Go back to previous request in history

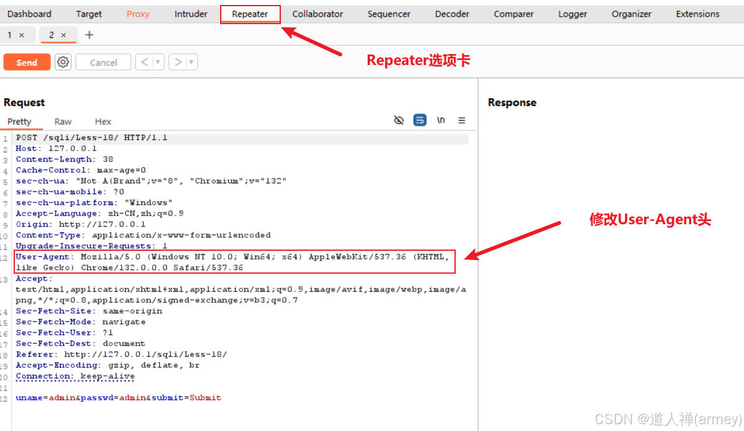tap(144, 62)
